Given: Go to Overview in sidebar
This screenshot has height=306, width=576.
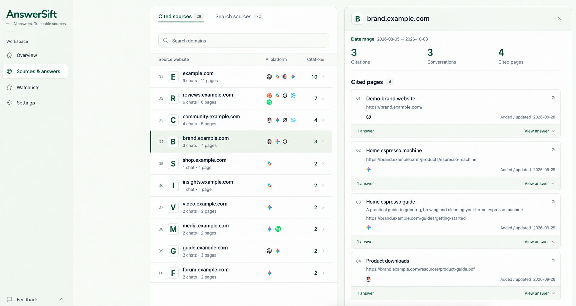Looking at the screenshot, I should click(35, 55).
